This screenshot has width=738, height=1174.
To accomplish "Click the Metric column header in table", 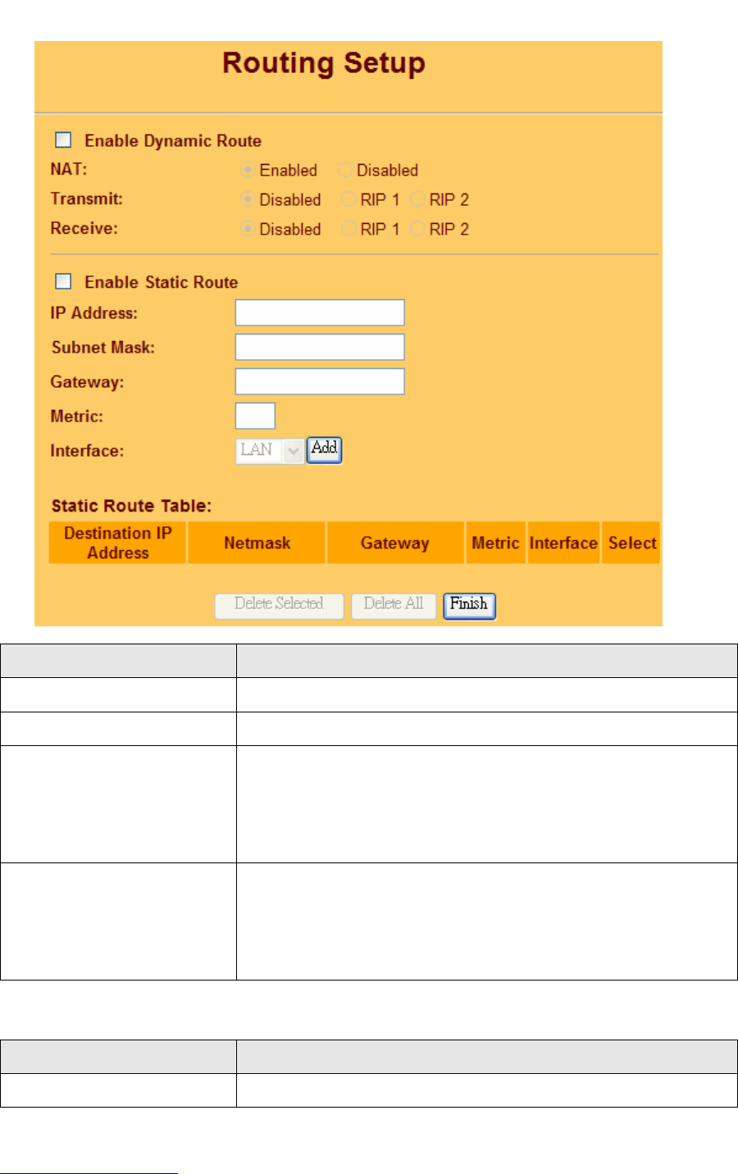I will (x=495, y=543).
